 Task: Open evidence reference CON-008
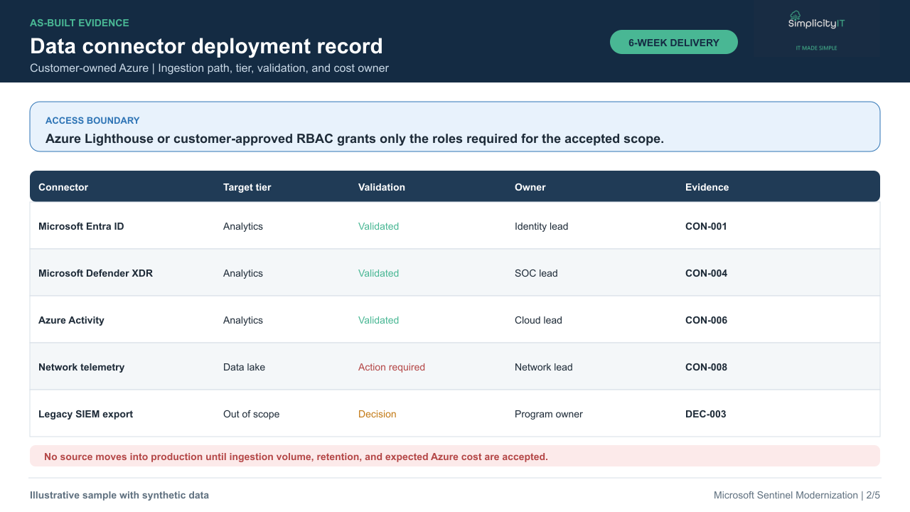click(706, 367)
